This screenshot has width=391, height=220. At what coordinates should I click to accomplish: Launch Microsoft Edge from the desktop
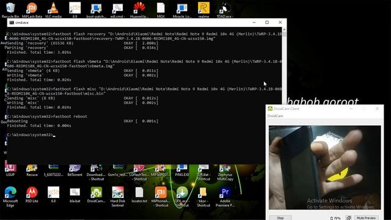point(10,197)
